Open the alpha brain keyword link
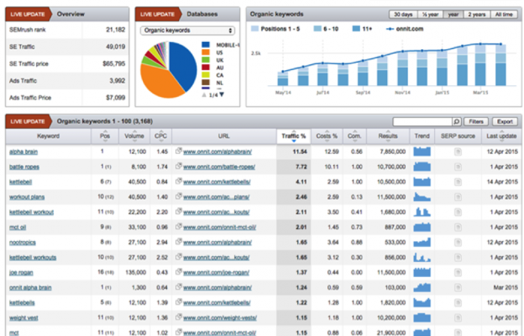This screenshot has width=524, height=336. point(23,152)
